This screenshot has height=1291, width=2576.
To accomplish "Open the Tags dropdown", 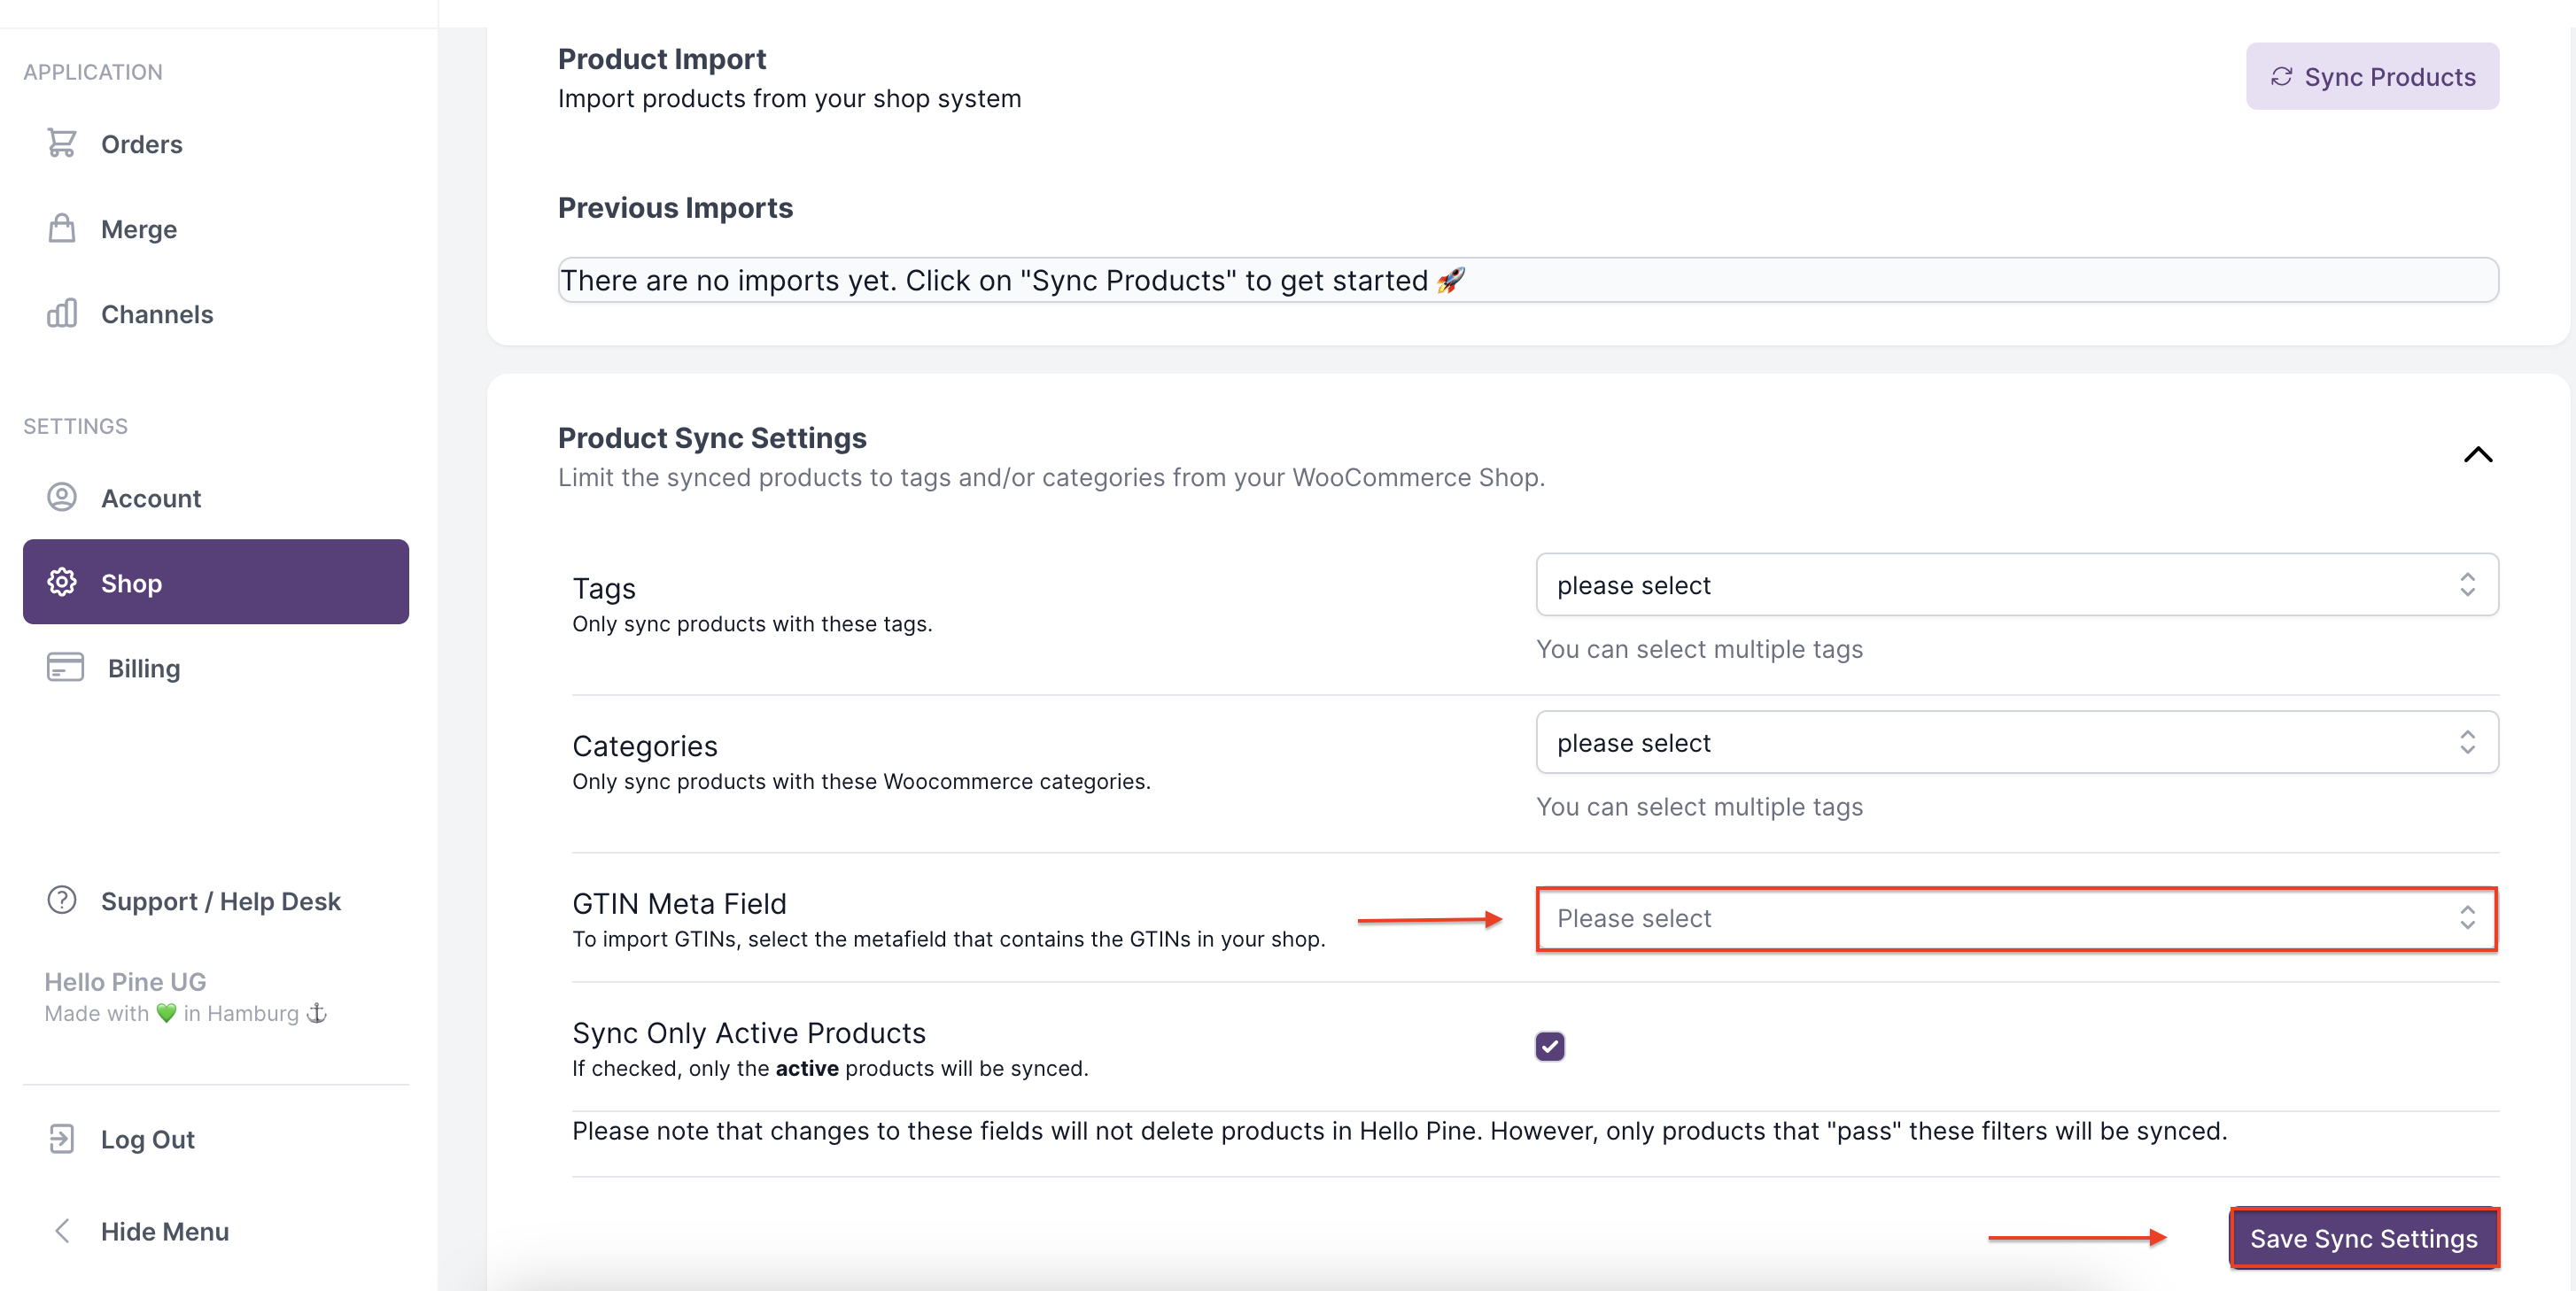I will click(2016, 584).
